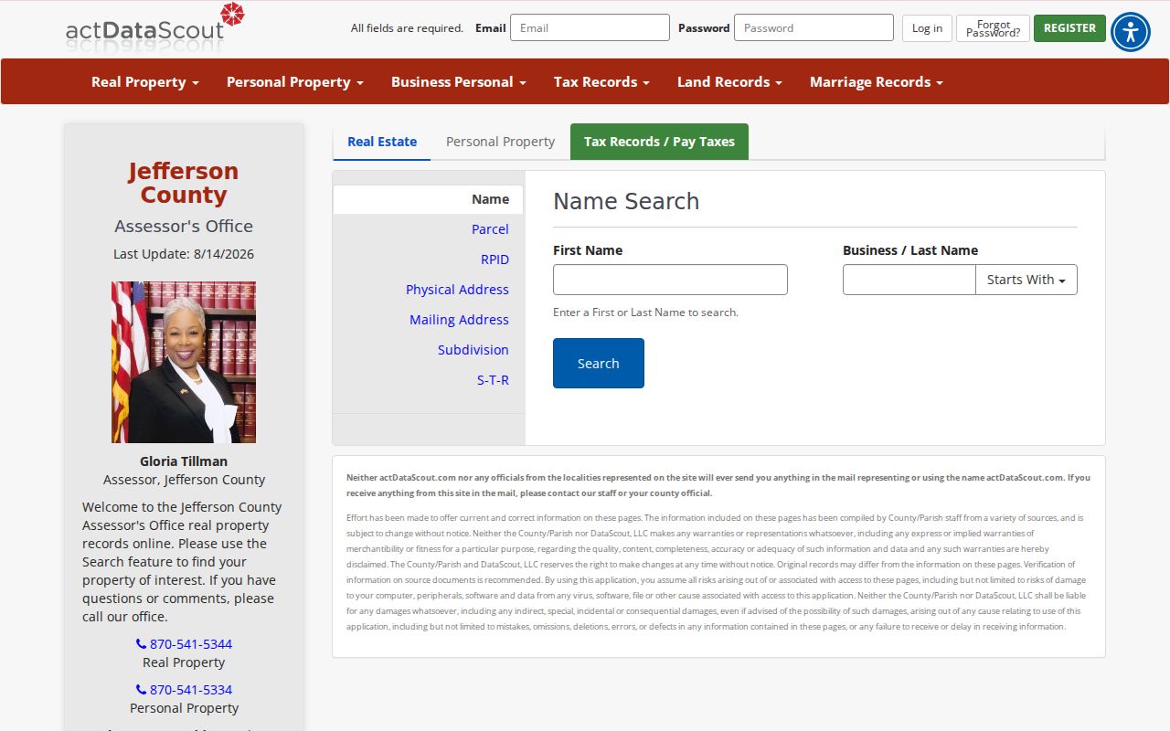Click the Gloria Tillman name text
Image resolution: width=1170 pixels, height=731 pixels.
click(184, 461)
